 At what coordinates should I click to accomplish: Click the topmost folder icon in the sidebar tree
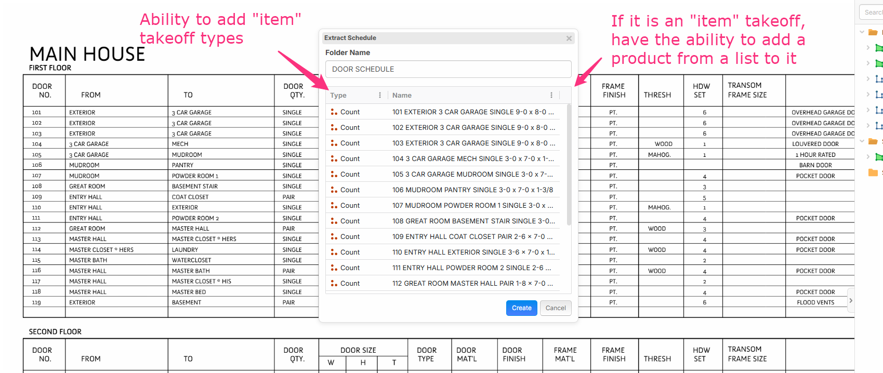873,32
